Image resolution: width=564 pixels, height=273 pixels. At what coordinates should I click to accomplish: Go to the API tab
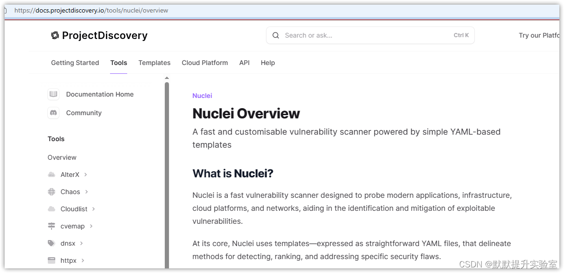click(x=245, y=63)
